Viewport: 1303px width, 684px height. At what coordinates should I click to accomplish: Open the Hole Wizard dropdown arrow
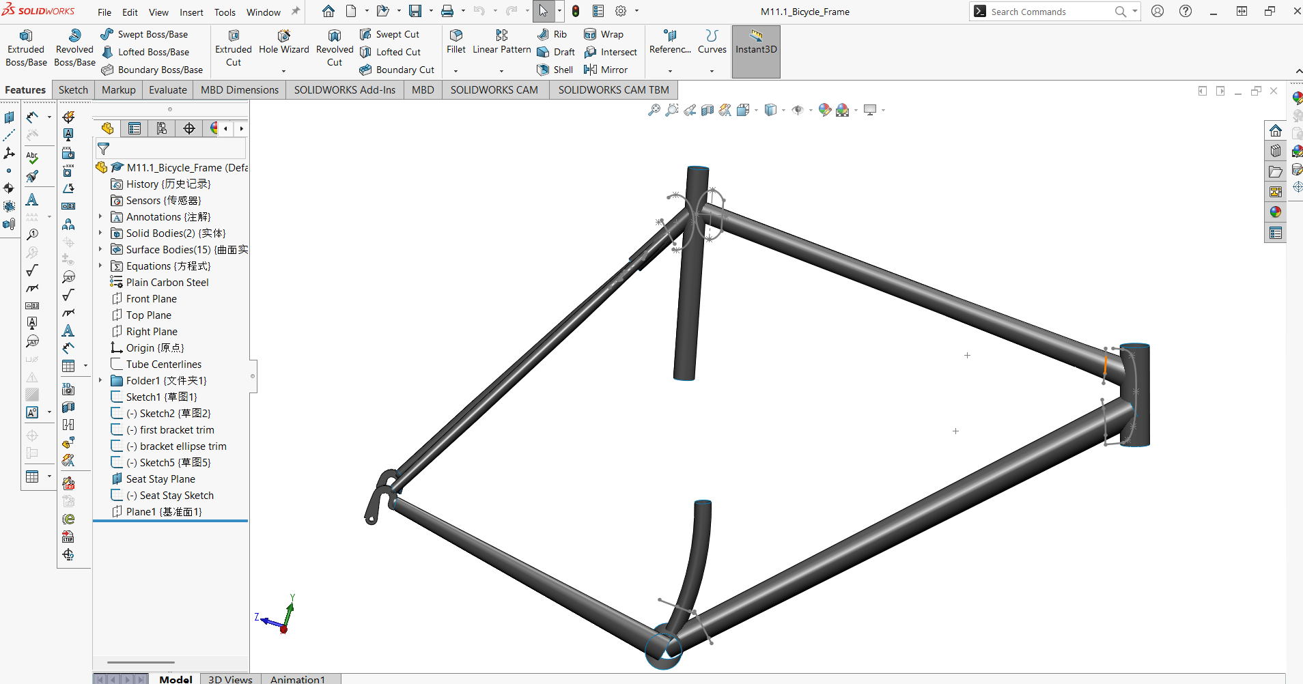[x=284, y=70]
